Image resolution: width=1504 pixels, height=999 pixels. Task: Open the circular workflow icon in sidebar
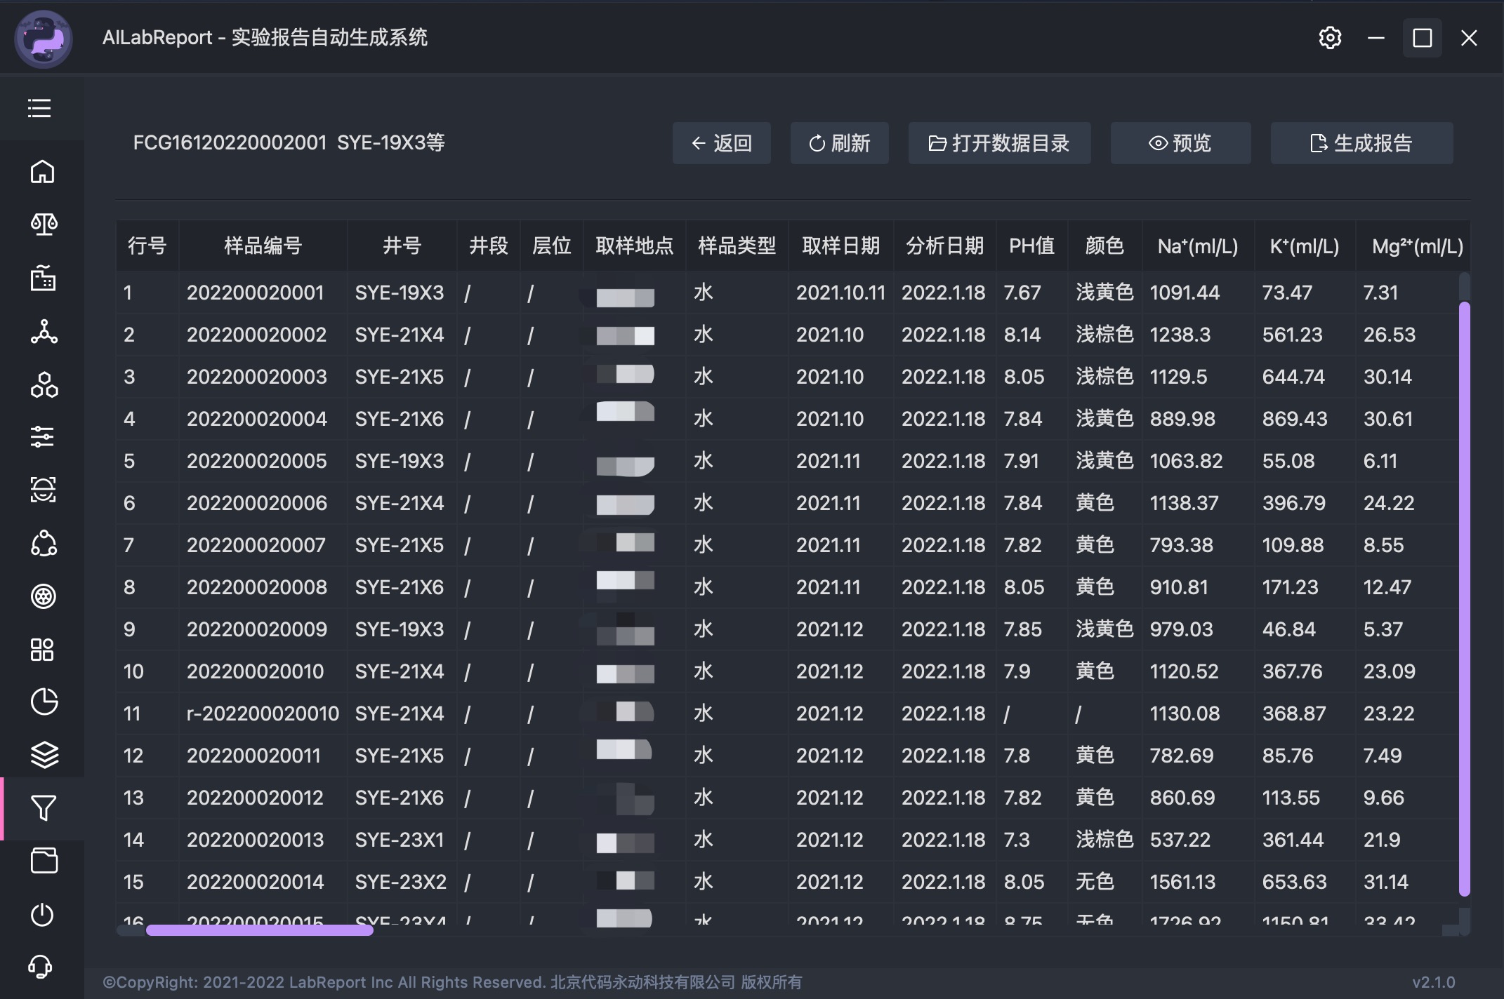pos(44,544)
